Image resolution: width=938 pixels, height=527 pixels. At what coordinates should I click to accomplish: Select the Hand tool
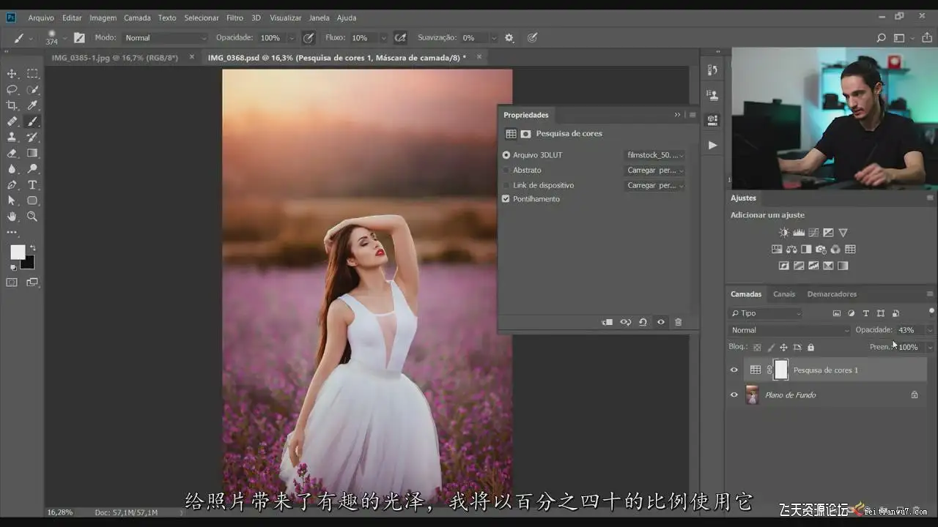pos(12,217)
